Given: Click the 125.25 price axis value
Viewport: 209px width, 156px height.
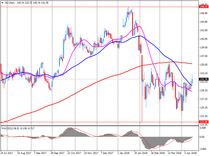Looking at the screenshot, I should click(x=204, y=108).
